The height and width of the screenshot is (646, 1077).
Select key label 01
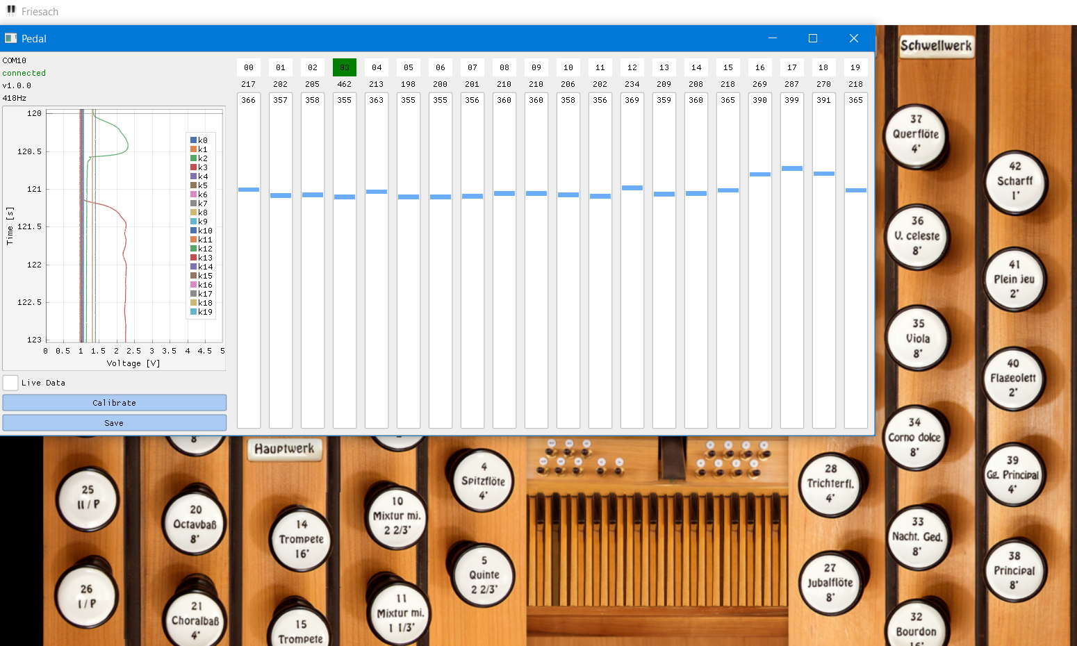point(281,67)
